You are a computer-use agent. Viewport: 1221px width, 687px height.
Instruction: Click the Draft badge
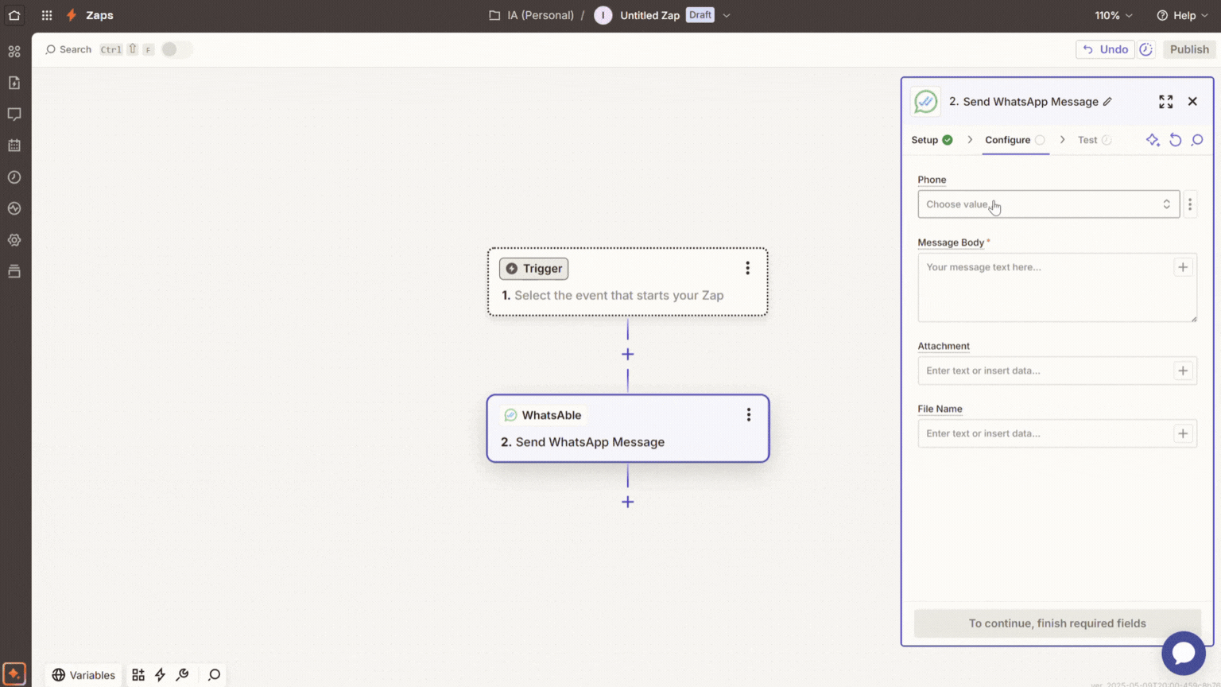[x=700, y=15]
